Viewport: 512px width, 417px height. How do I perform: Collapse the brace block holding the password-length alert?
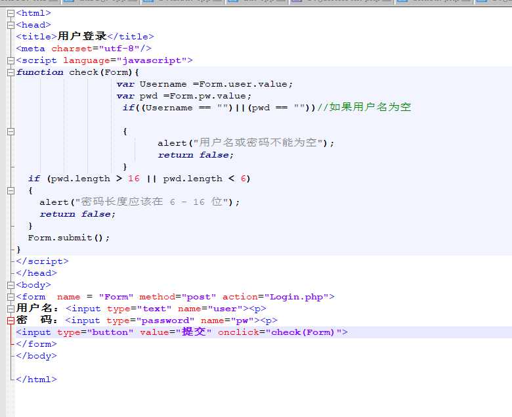[x=11, y=190]
